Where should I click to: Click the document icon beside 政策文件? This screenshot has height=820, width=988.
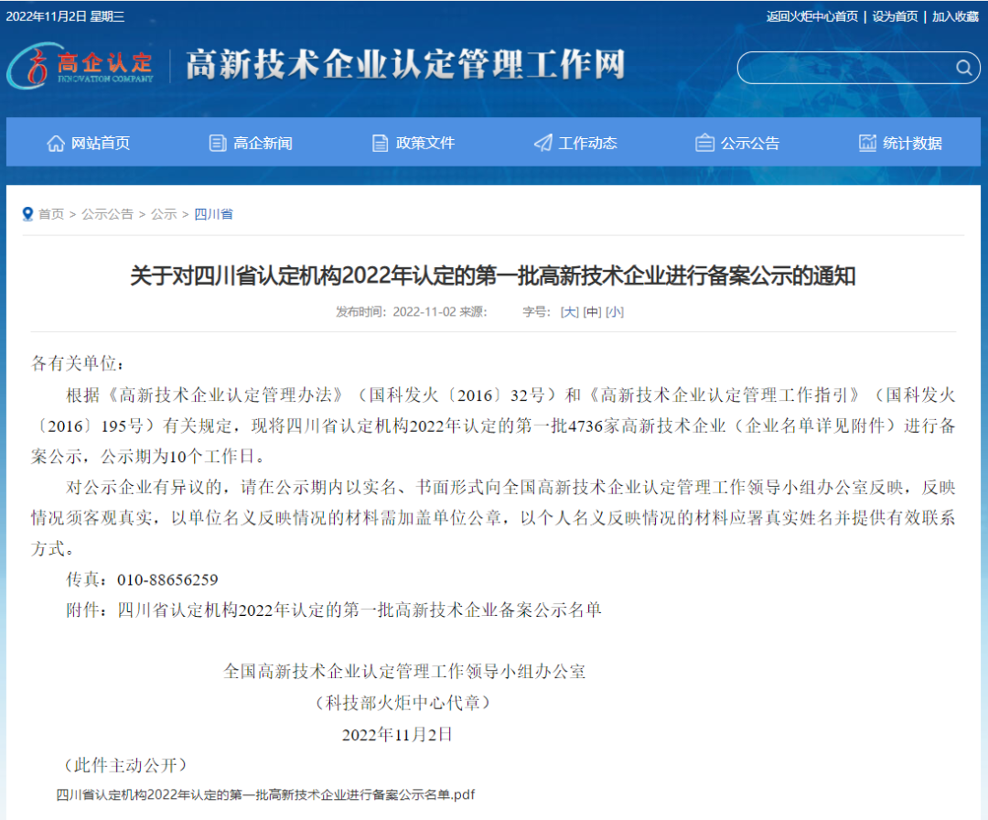click(x=381, y=143)
